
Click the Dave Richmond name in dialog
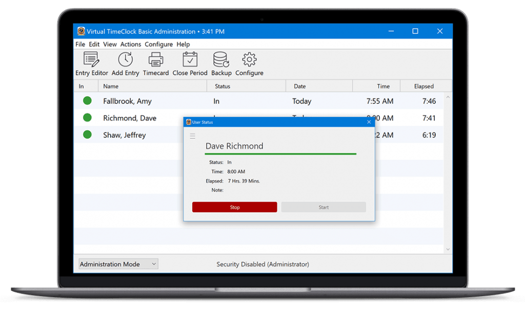pyautogui.click(x=234, y=146)
